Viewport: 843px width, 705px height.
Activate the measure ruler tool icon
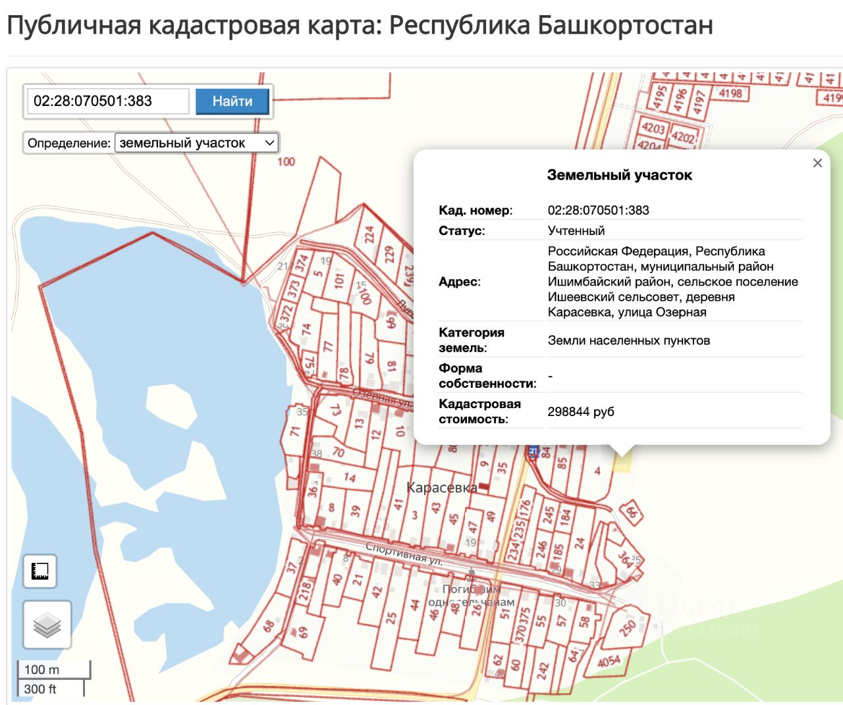40,571
